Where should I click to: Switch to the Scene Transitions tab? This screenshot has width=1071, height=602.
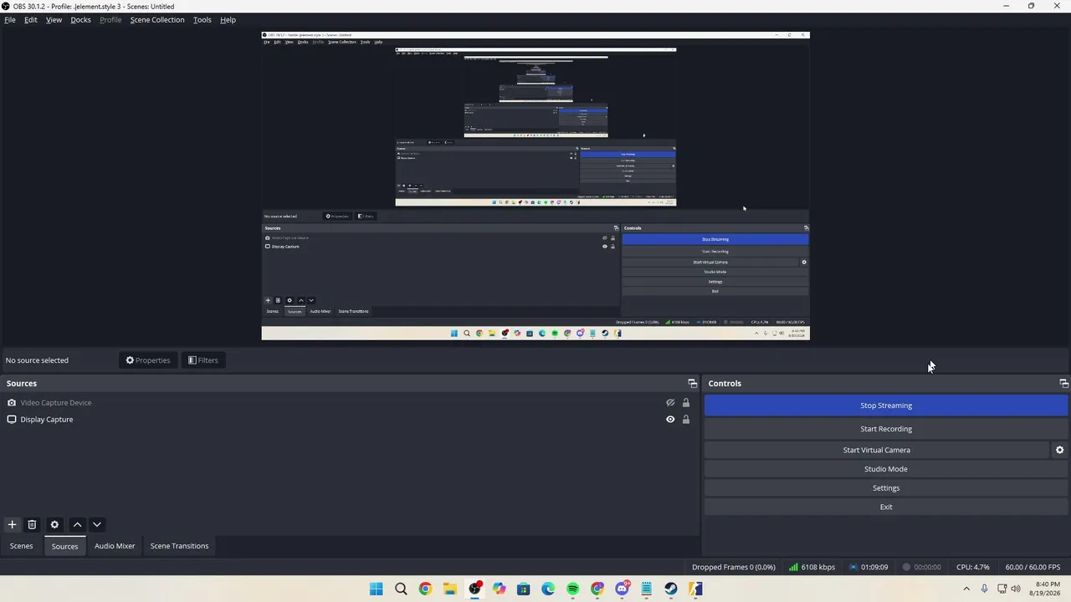(x=179, y=546)
